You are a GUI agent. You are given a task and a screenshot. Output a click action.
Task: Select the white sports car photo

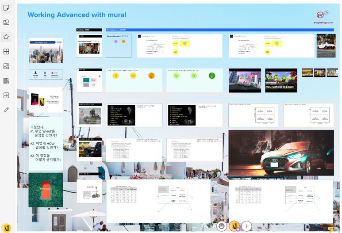326,46
